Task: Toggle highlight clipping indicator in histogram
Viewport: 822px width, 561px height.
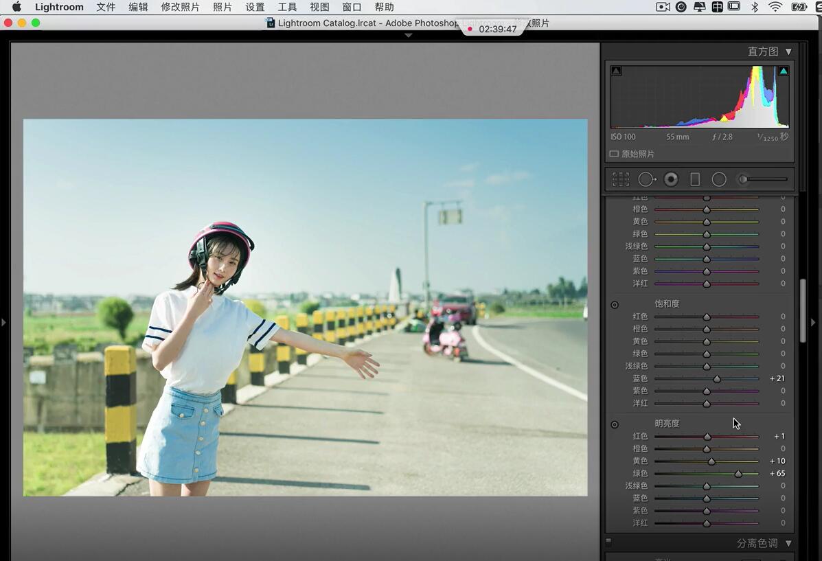Action: [x=784, y=71]
